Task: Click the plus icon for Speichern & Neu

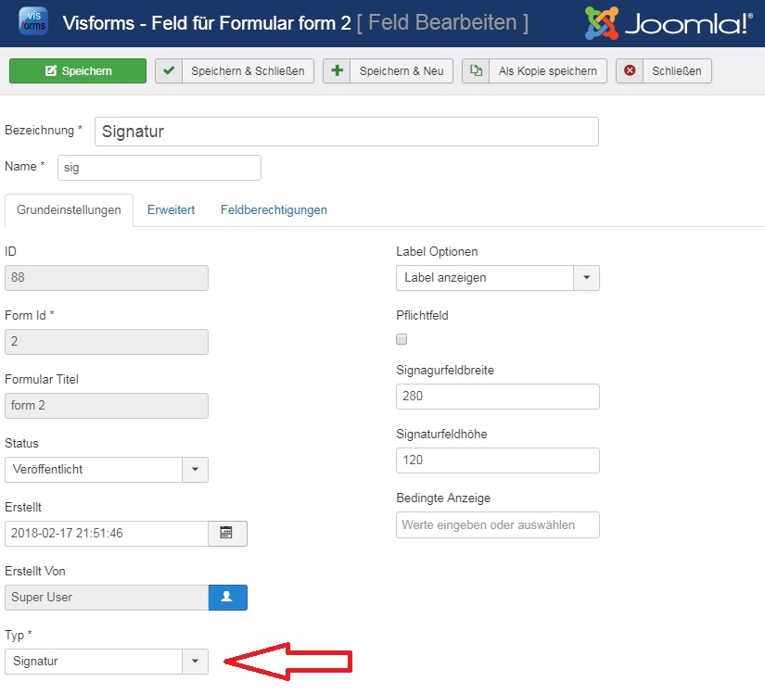Action: coord(337,71)
